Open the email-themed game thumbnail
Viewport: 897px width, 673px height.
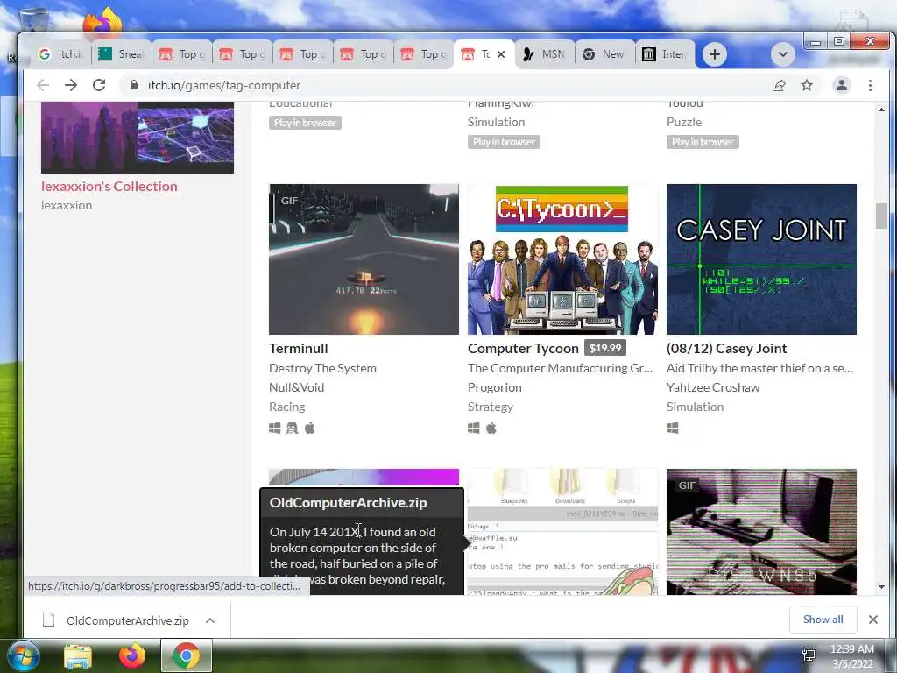pos(562,532)
